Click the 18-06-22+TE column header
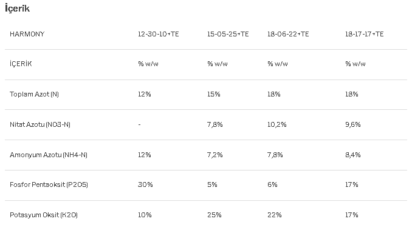412x230 pixels. point(288,34)
